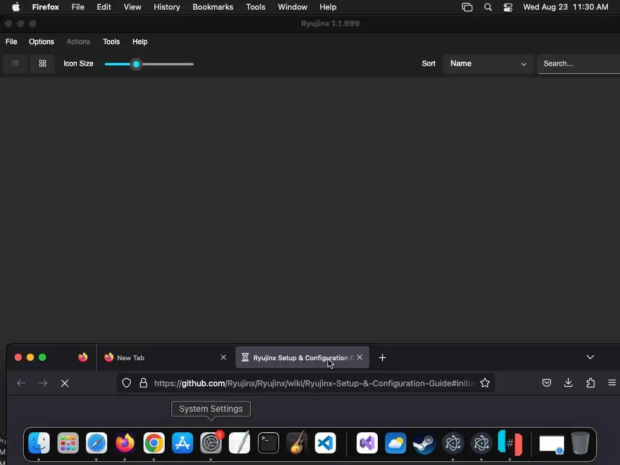Screen dimensions: 620x465
Task: Open Weather app from the Dock
Action: pos(395,443)
